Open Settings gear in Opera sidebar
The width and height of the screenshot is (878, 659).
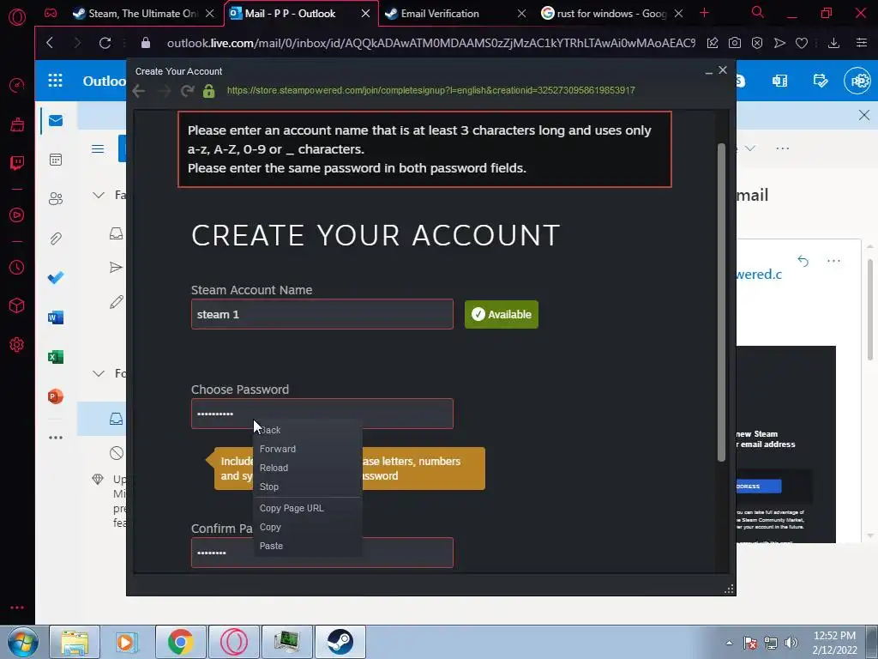tap(17, 345)
